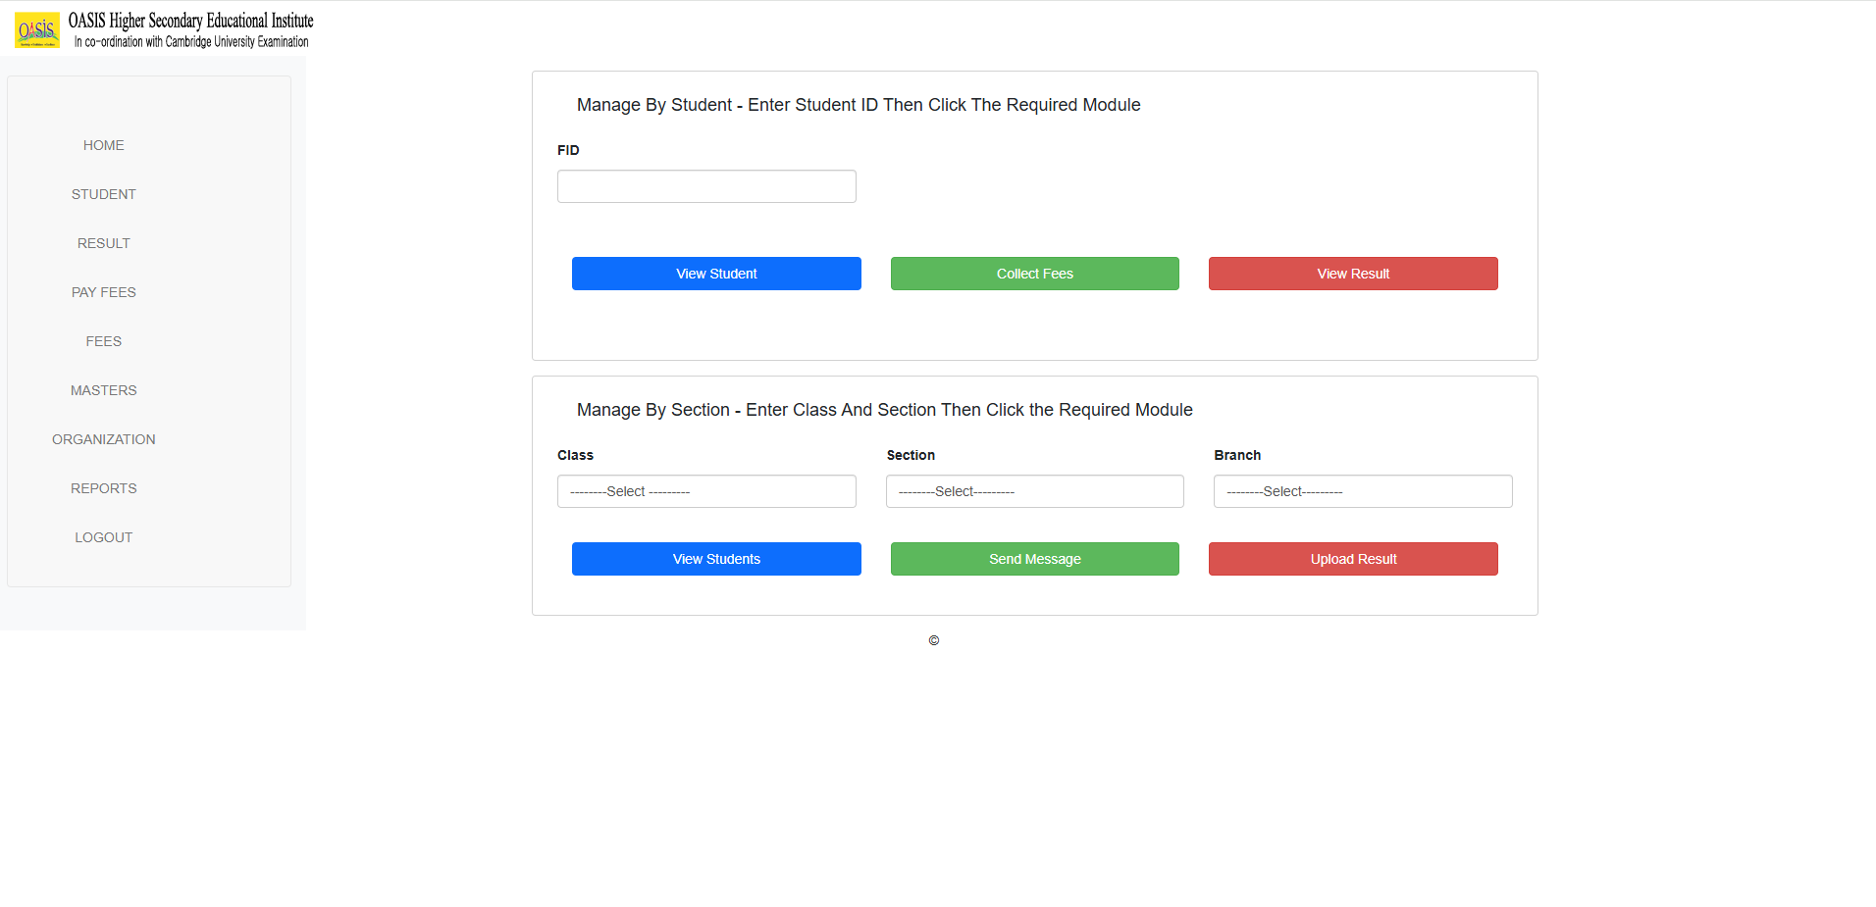Open the Section selection dropdown

tap(1033, 490)
